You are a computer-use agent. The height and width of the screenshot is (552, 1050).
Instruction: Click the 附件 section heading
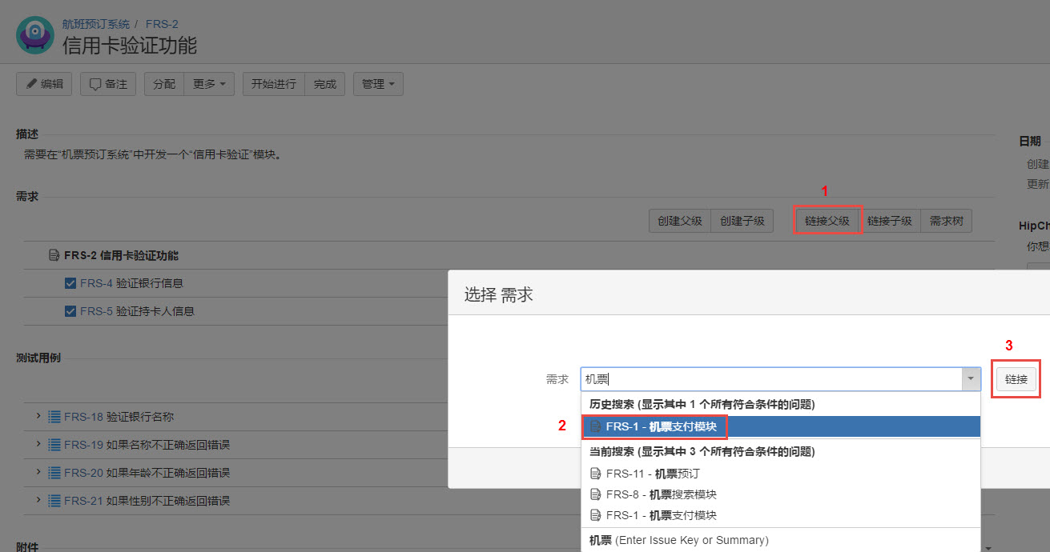27,546
